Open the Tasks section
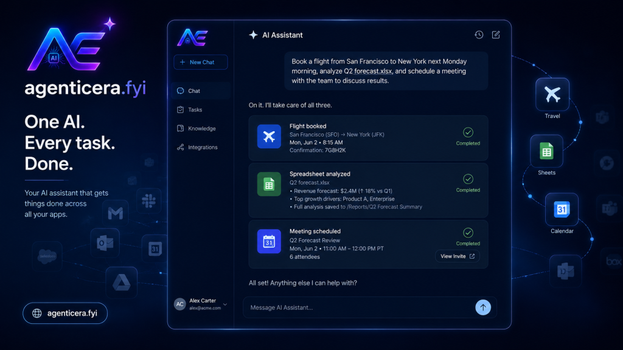This screenshot has height=350, width=623. (201, 109)
